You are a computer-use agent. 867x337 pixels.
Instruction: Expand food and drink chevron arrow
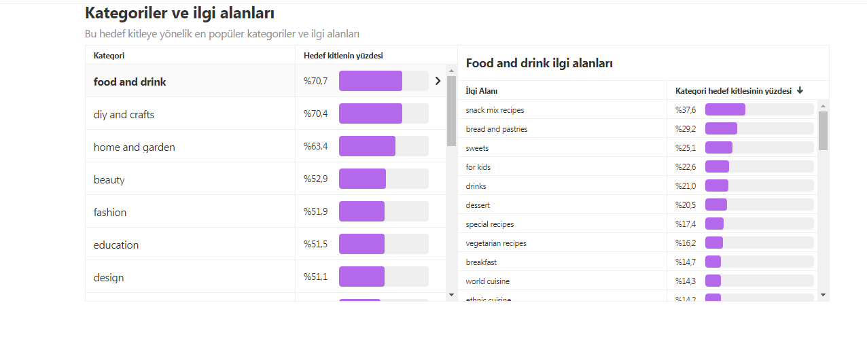438,81
